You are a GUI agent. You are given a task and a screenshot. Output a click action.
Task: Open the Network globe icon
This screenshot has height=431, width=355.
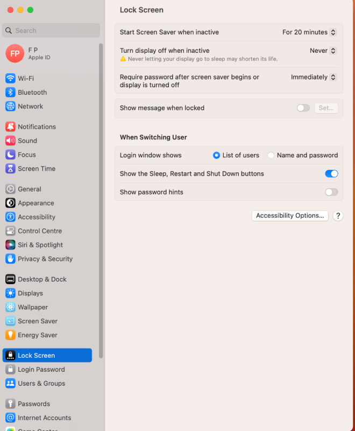(x=10, y=106)
